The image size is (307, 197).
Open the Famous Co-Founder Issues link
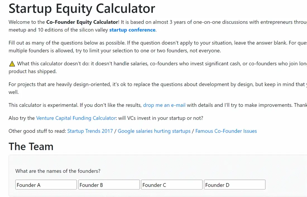tap(226, 131)
